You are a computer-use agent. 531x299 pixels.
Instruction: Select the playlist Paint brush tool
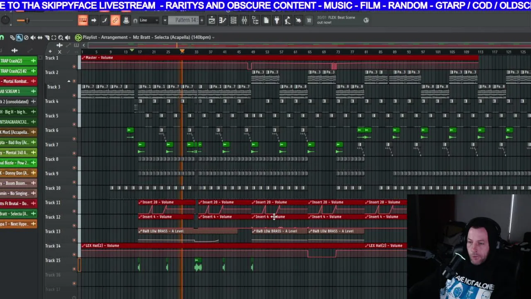click(19, 37)
